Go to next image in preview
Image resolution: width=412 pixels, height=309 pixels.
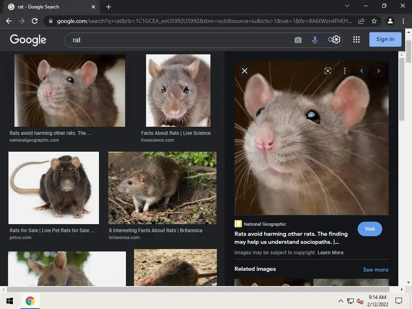(378, 71)
